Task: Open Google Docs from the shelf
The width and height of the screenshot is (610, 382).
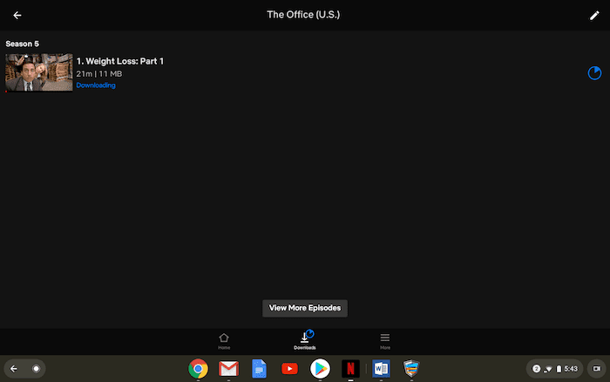Action: click(259, 368)
